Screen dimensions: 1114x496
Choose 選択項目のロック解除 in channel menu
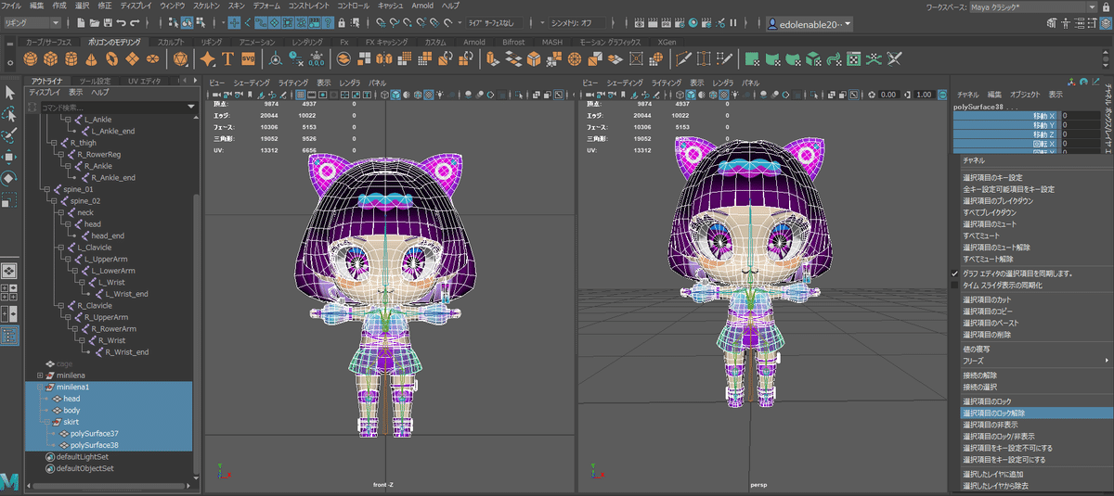(x=1036, y=413)
